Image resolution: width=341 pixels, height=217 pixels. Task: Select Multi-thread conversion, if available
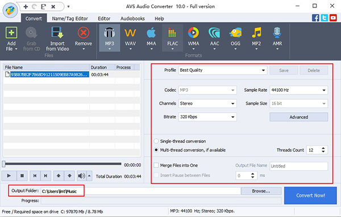coord(156,150)
